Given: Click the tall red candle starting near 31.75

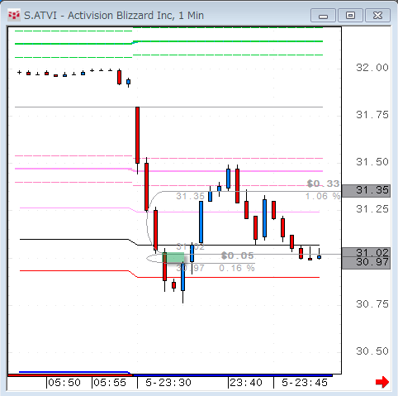Looking at the screenshot, I should click(x=137, y=135).
